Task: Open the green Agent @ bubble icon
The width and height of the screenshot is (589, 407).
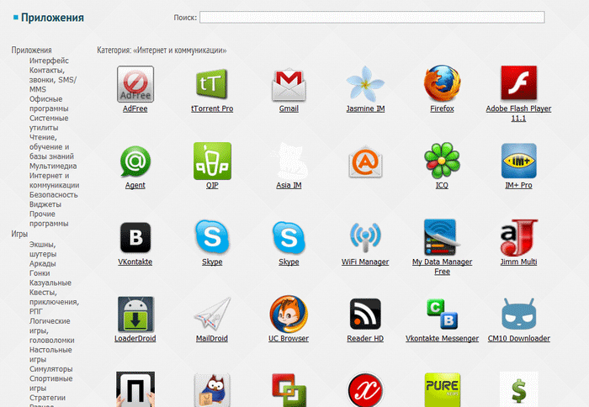Action: (135, 161)
